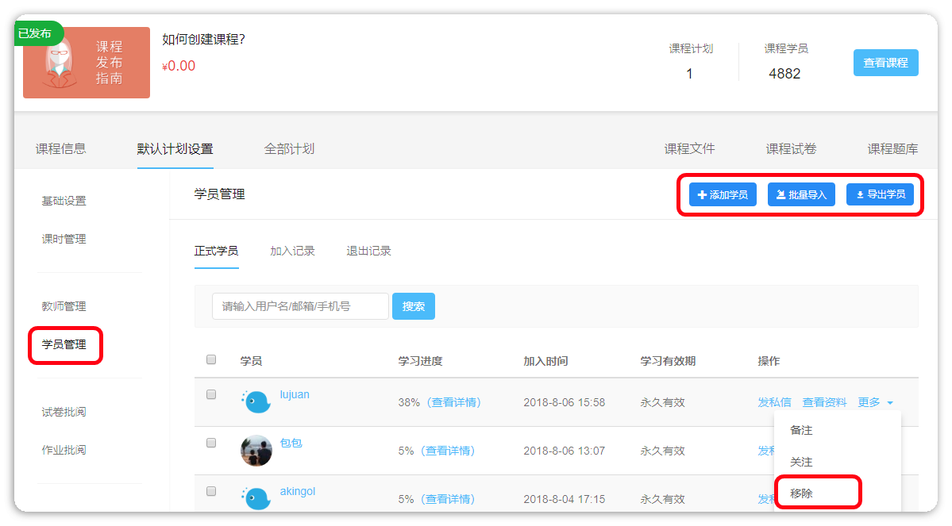Toggle the select-all checkbox in table header
The image size is (952, 526).
coord(211,359)
